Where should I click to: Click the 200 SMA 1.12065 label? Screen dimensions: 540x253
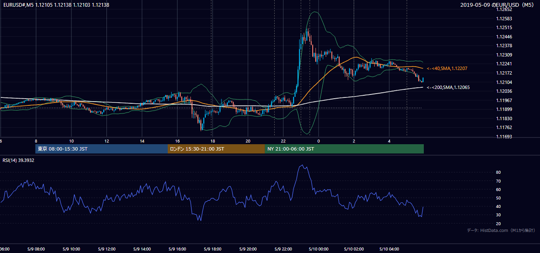(x=448, y=87)
